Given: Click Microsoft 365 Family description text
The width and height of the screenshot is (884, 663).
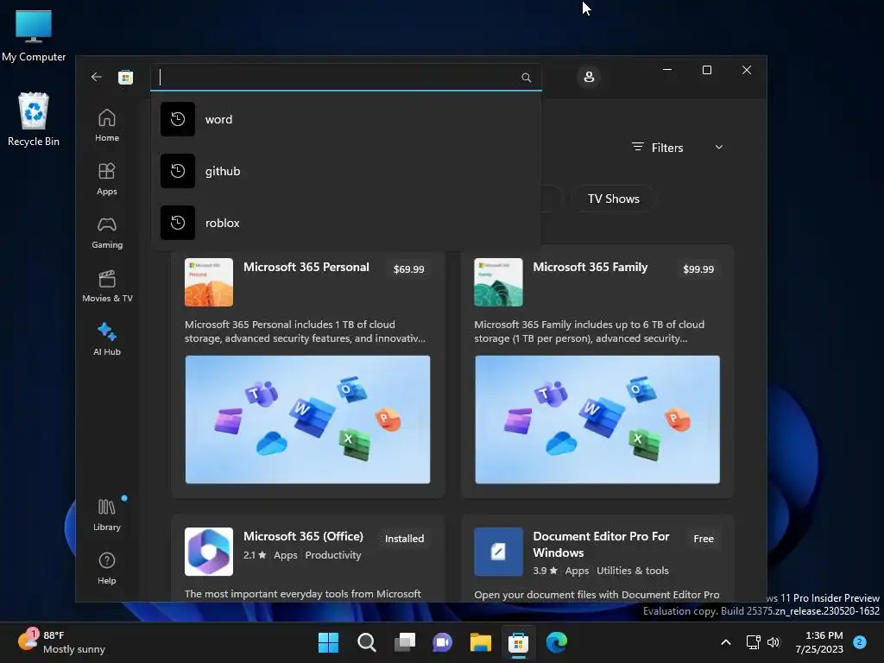Looking at the screenshot, I should pyautogui.click(x=589, y=331).
